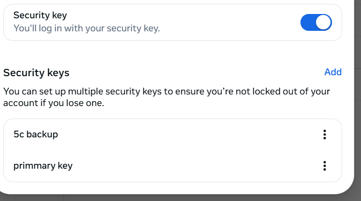Click the Security keys section heading
Viewport: 361px width, 201px height.
tap(36, 73)
